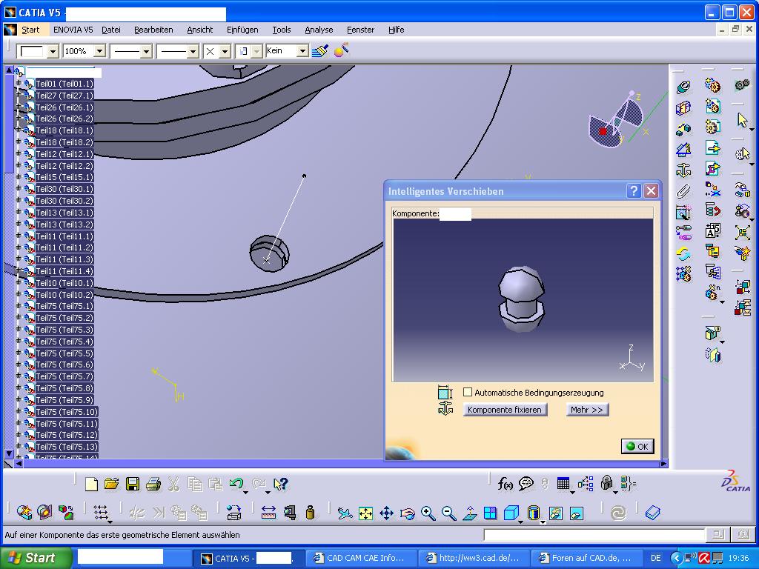The width and height of the screenshot is (759, 569).
Task: Click the Zoom Out magnifier icon
Action: click(x=448, y=513)
